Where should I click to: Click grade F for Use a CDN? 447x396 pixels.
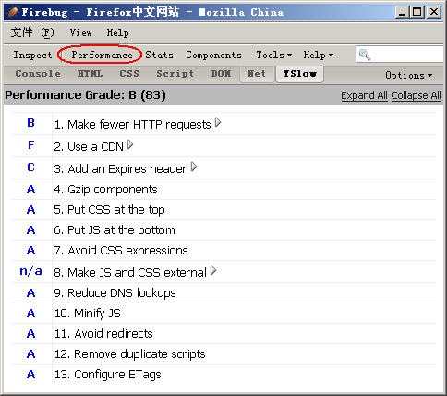click(30, 145)
